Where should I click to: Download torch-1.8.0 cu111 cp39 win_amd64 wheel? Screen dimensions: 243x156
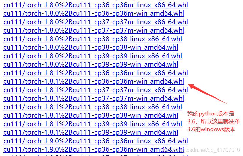[x=91, y=65]
